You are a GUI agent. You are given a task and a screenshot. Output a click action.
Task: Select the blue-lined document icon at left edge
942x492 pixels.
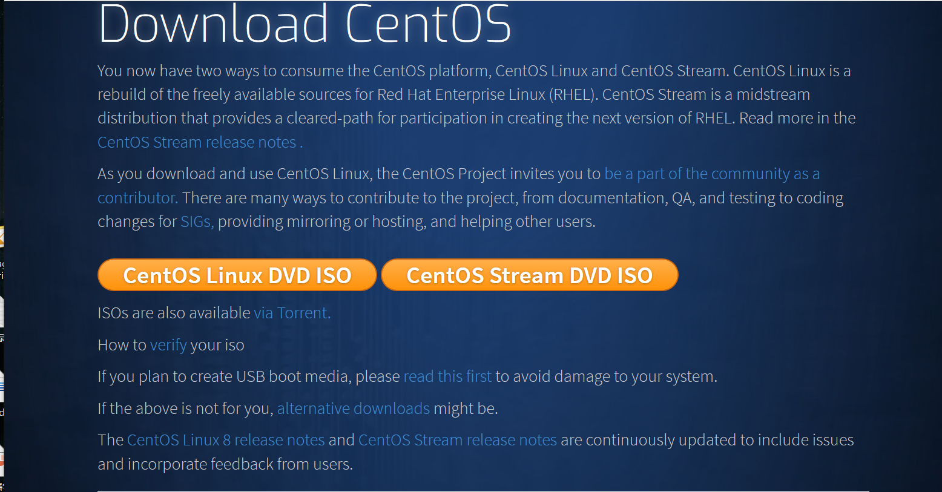2,385
